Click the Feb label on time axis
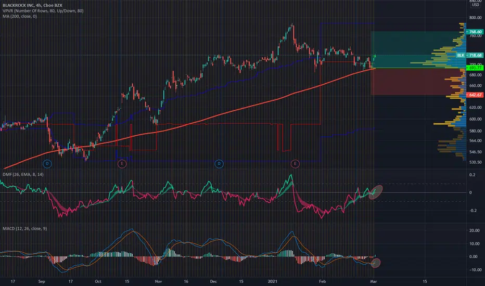Image resolution: width=485 pixels, height=286 pixels. 322,281
